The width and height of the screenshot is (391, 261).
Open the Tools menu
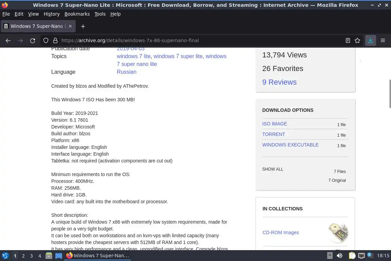[x=100, y=14]
